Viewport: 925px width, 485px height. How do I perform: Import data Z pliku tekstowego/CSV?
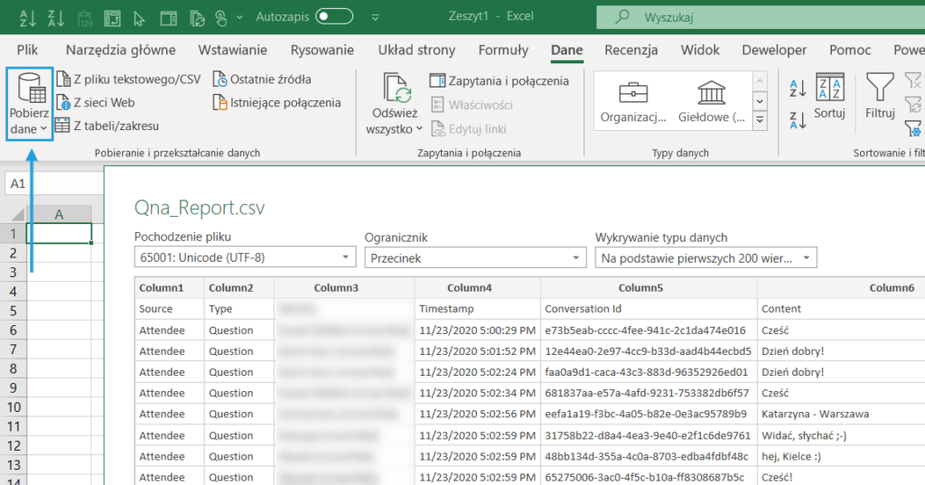pos(135,79)
